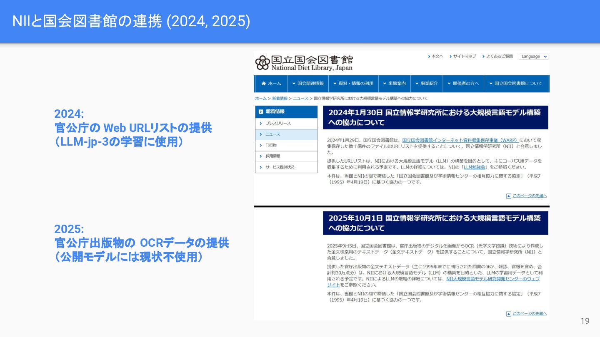
Task: Select 刊行物 in the sidebar
Action: click(x=286, y=145)
